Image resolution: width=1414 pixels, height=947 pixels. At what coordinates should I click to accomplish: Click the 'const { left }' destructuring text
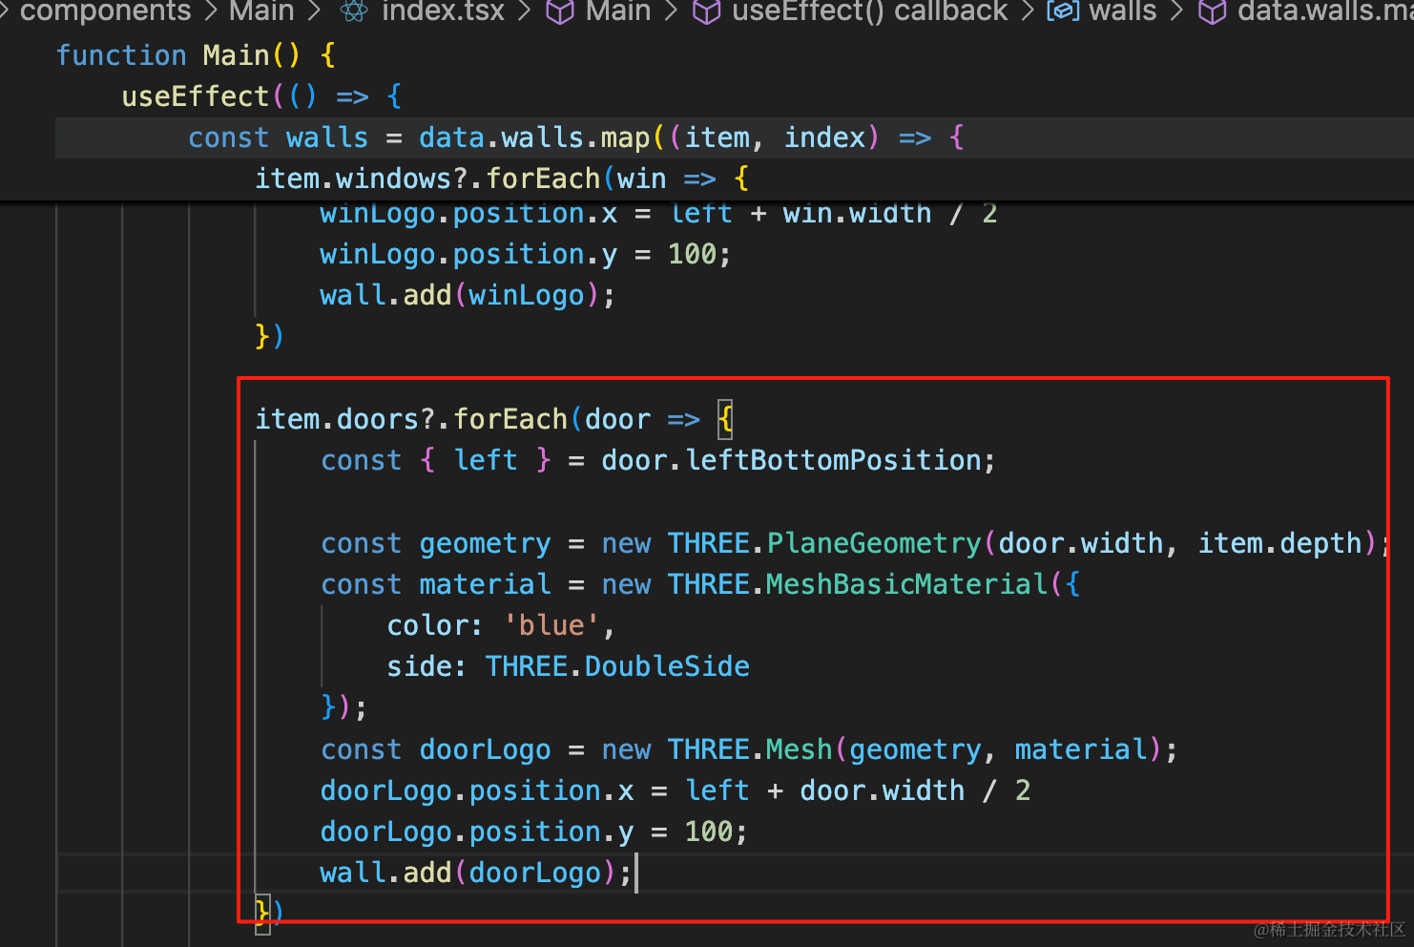point(436,460)
